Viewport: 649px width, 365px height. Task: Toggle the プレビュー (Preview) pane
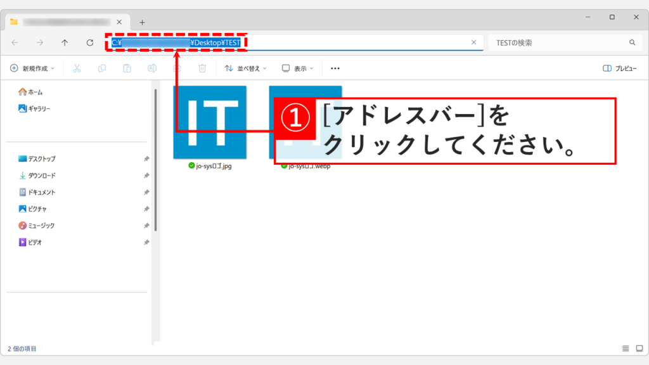click(623, 68)
